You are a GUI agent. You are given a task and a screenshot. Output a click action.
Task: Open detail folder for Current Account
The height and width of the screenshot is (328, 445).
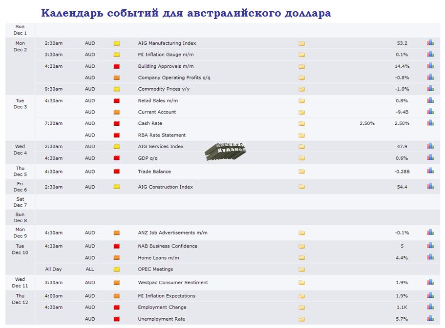pyautogui.click(x=301, y=112)
